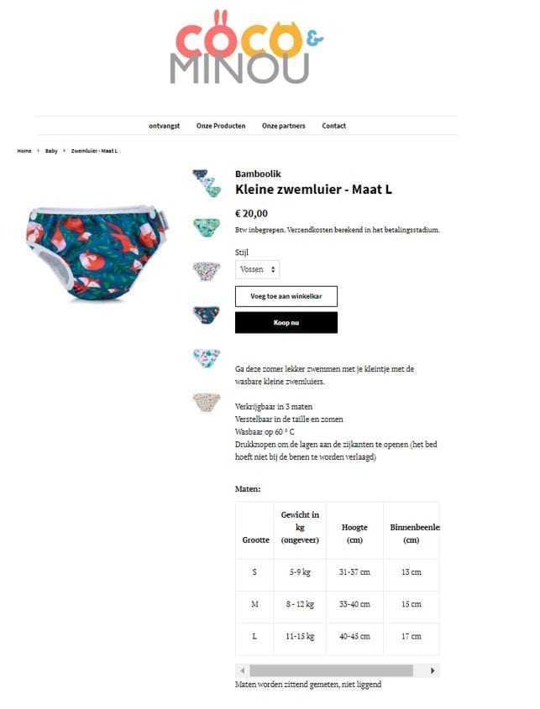
Task: Click Voeg toe aan winkelkar button
Action: click(286, 296)
